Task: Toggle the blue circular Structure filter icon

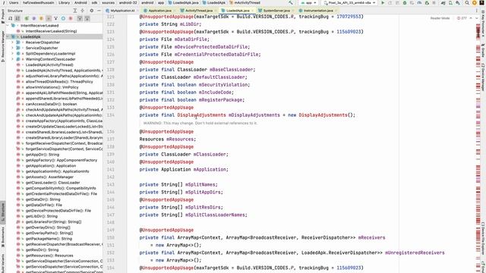Action: coord(63,18)
